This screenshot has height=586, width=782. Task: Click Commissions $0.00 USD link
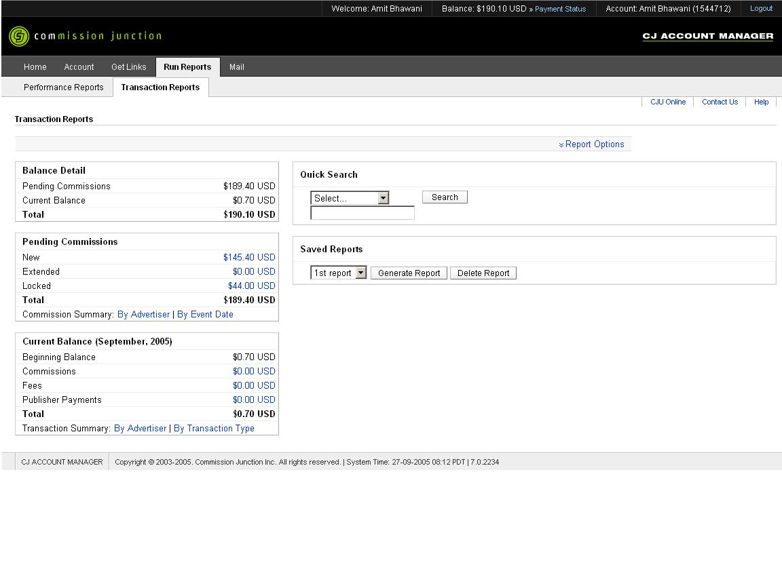254,371
